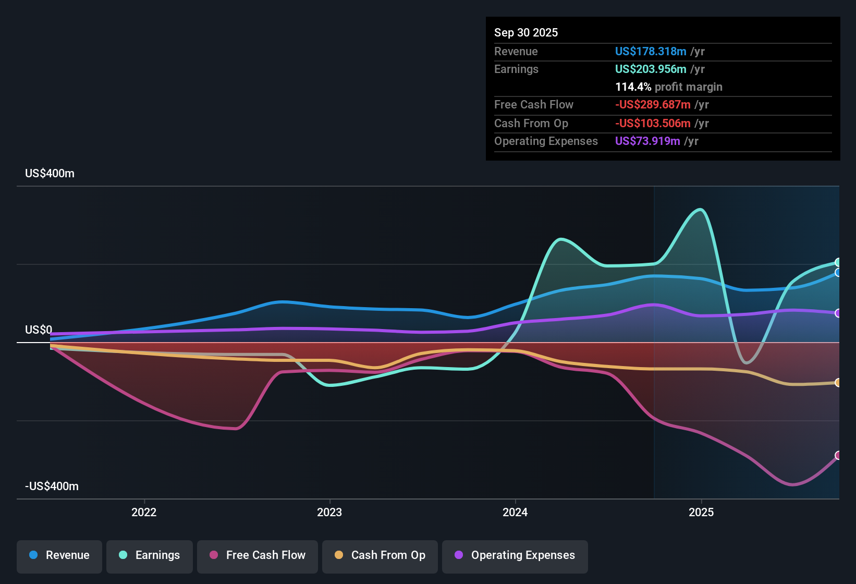The image size is (856, 584).
Task: Click the orange Cash From Op legend dot
Action: click(x=338, y=555)
